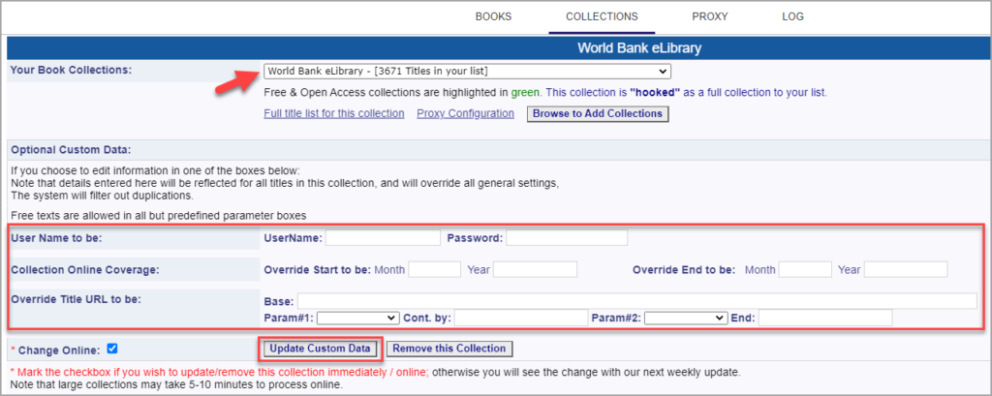Click the Override End Year field
The image size is (992, 396).
point(906,269)
